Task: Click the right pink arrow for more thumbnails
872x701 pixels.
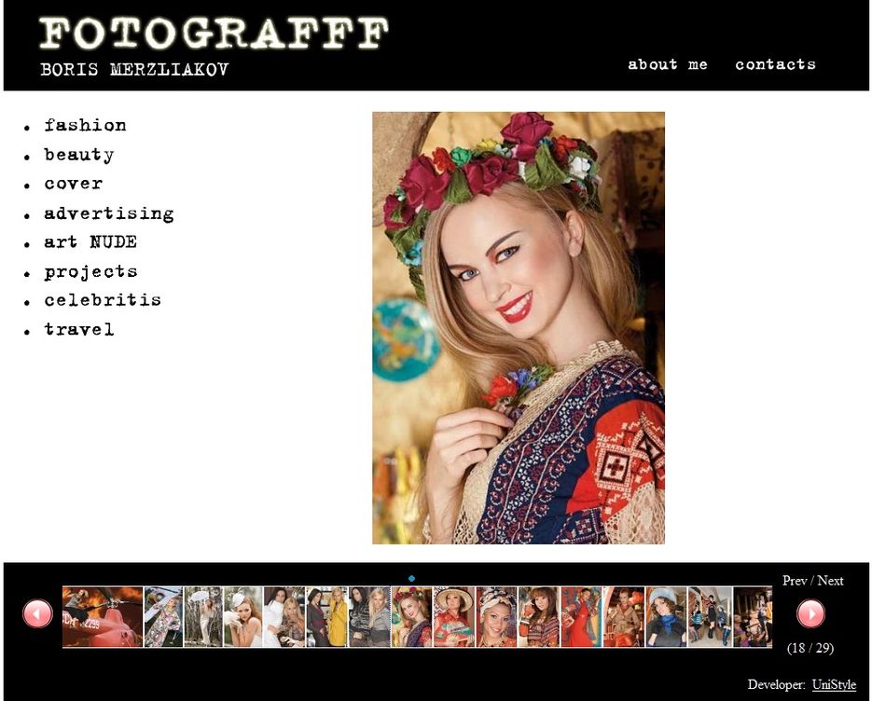Action: click(810, 613)
